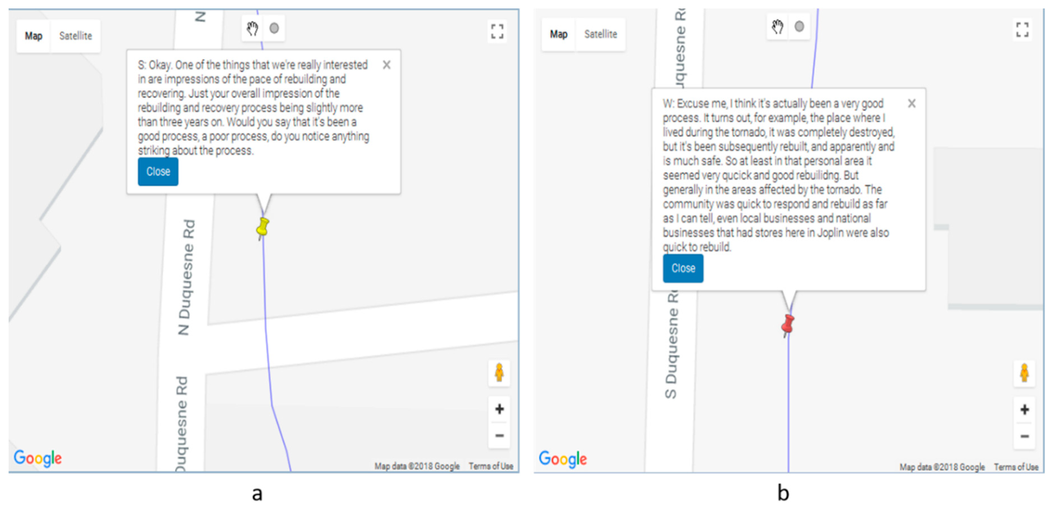This screenshot has width=1051, height=508.
Task: Select Map view in left map
Action: [x=33, y=36]
